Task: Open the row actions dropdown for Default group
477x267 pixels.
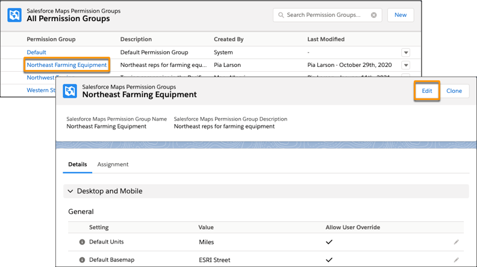Action: click(405, 52)
